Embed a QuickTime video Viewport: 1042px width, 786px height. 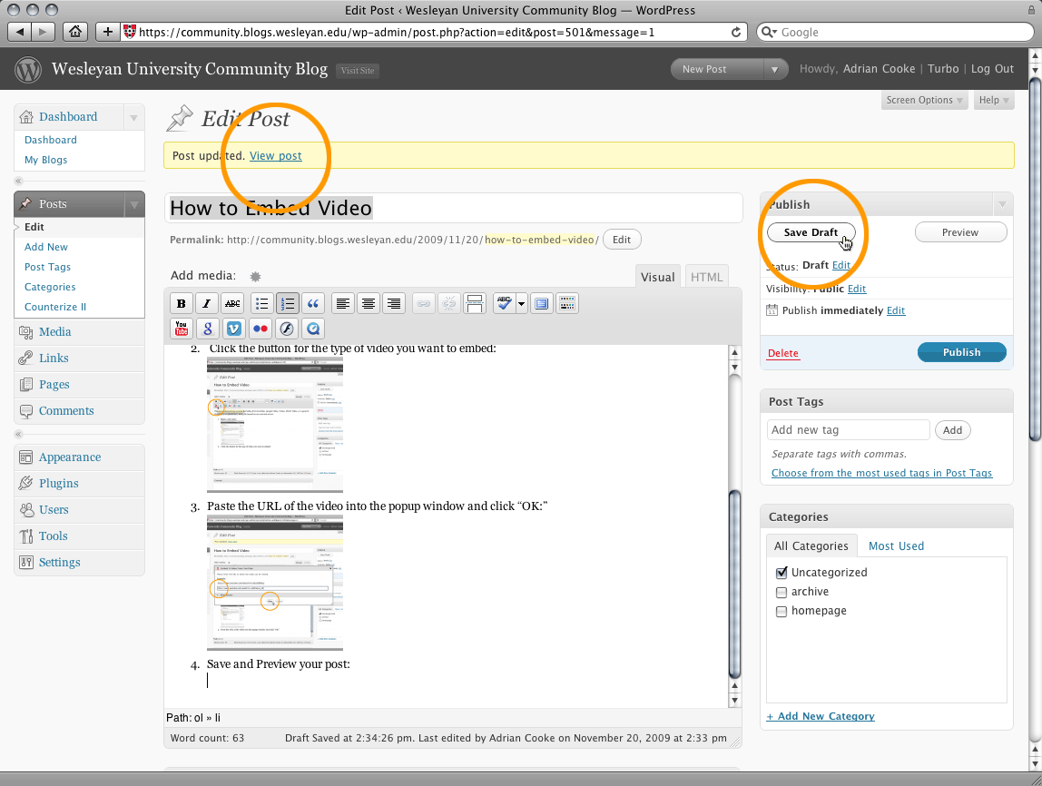point(313,329)
